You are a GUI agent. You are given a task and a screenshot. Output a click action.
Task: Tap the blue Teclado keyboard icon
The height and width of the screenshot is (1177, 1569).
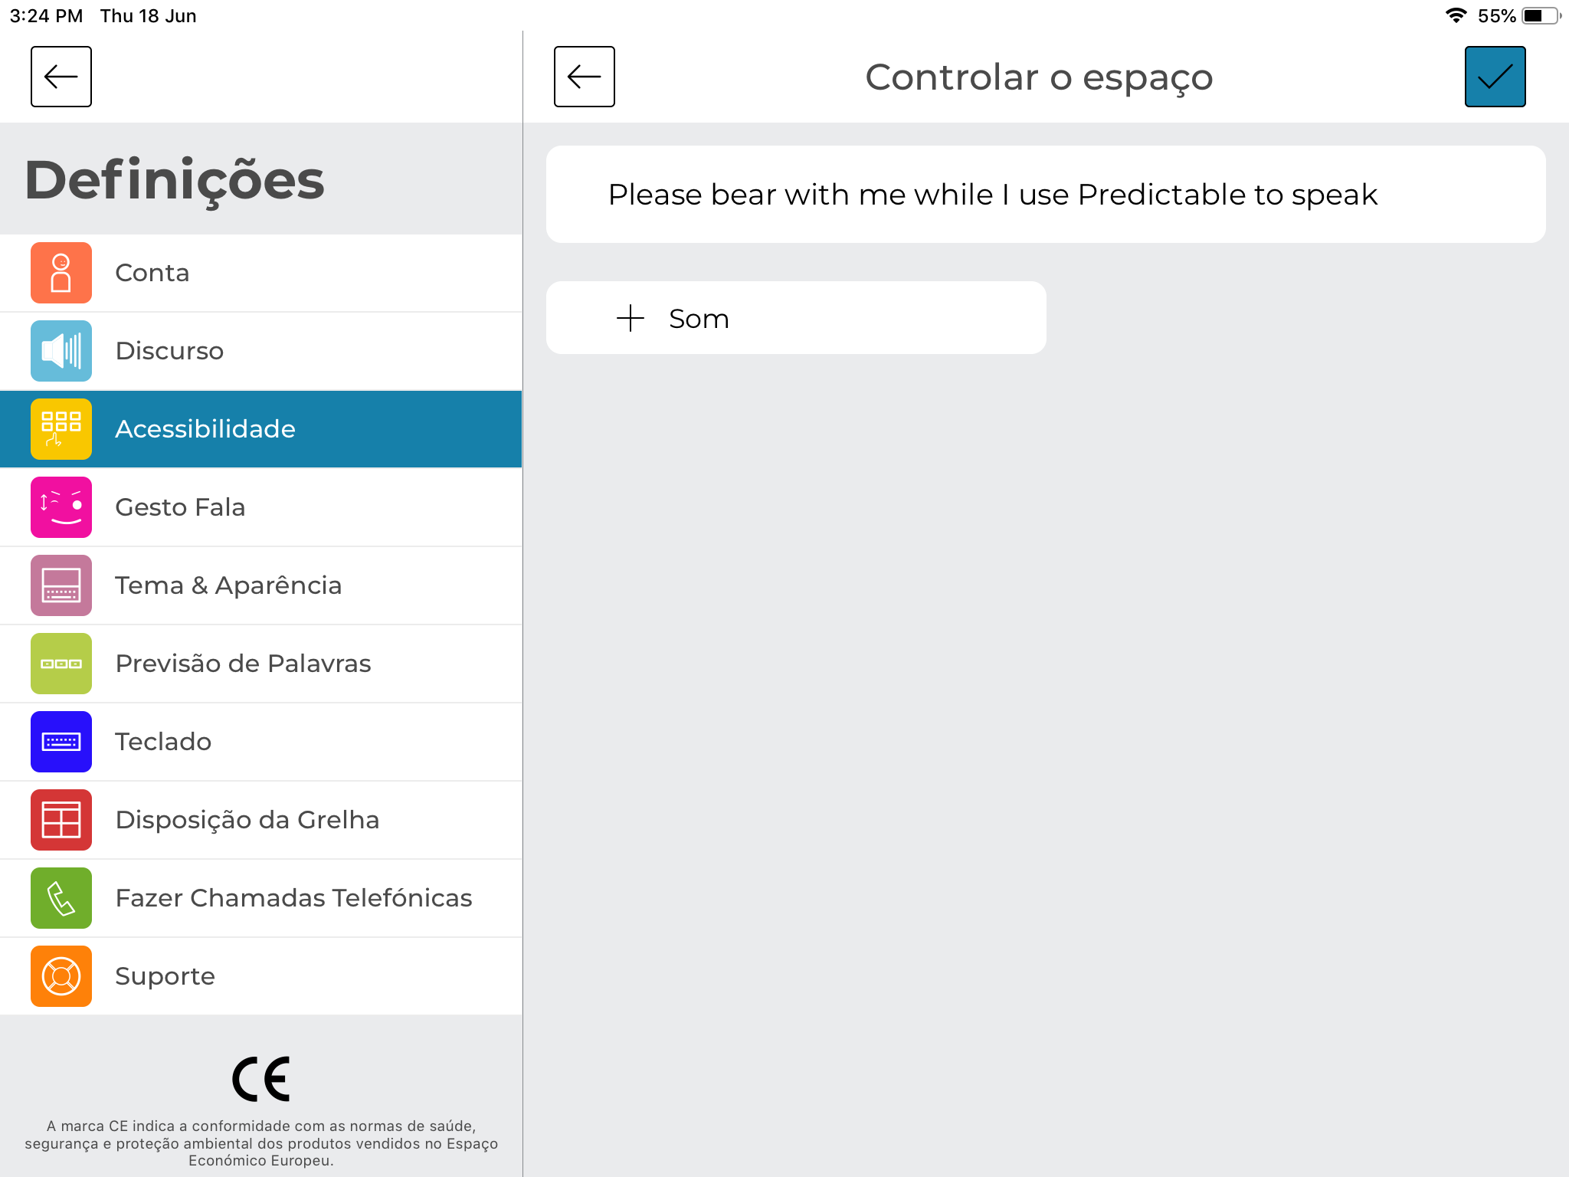click(61, 742)
